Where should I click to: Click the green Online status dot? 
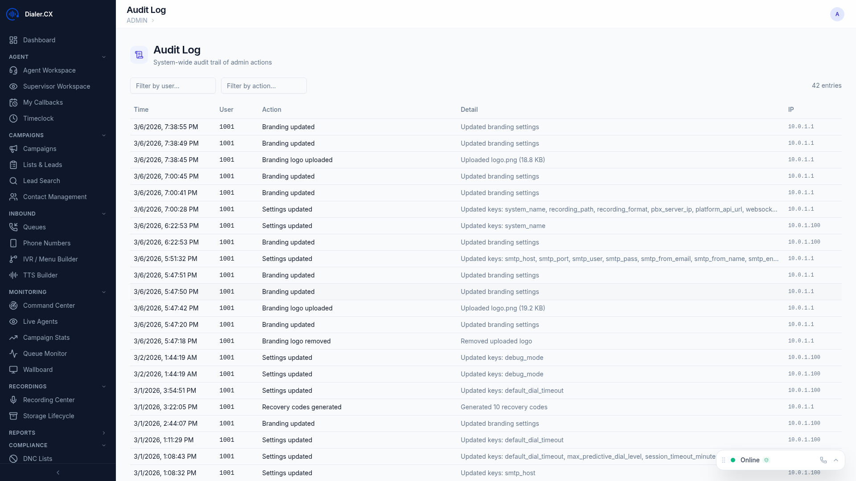(x=733, y=460)
